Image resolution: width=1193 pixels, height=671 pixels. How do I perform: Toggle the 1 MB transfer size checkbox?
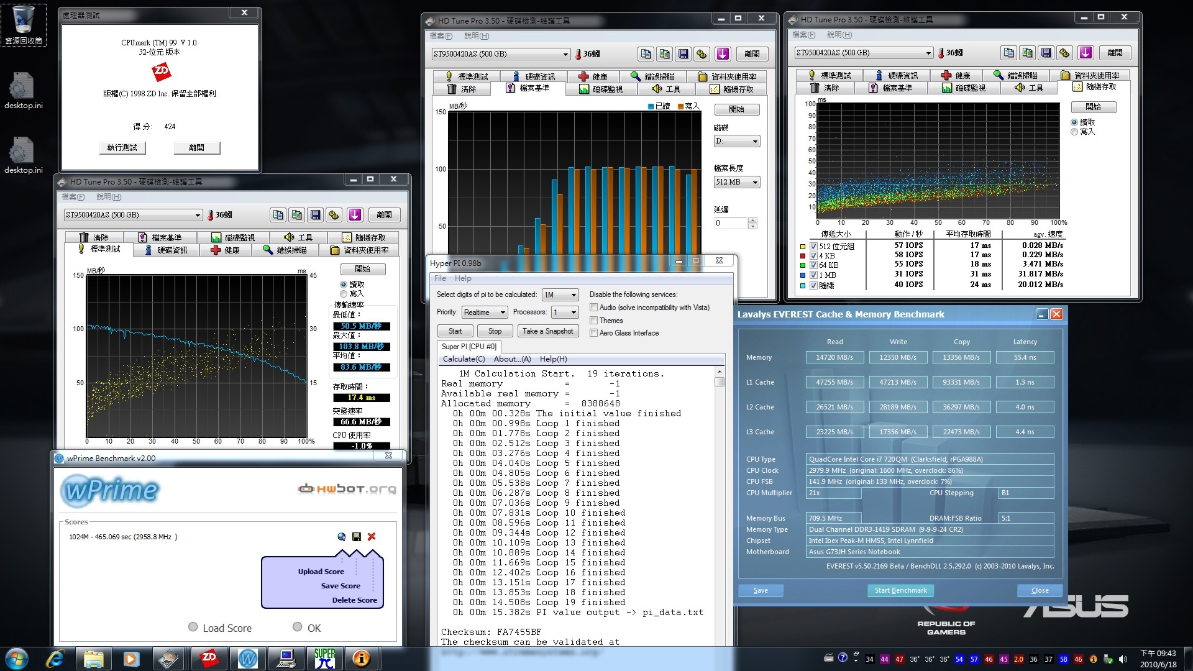(x=813, y=275)
